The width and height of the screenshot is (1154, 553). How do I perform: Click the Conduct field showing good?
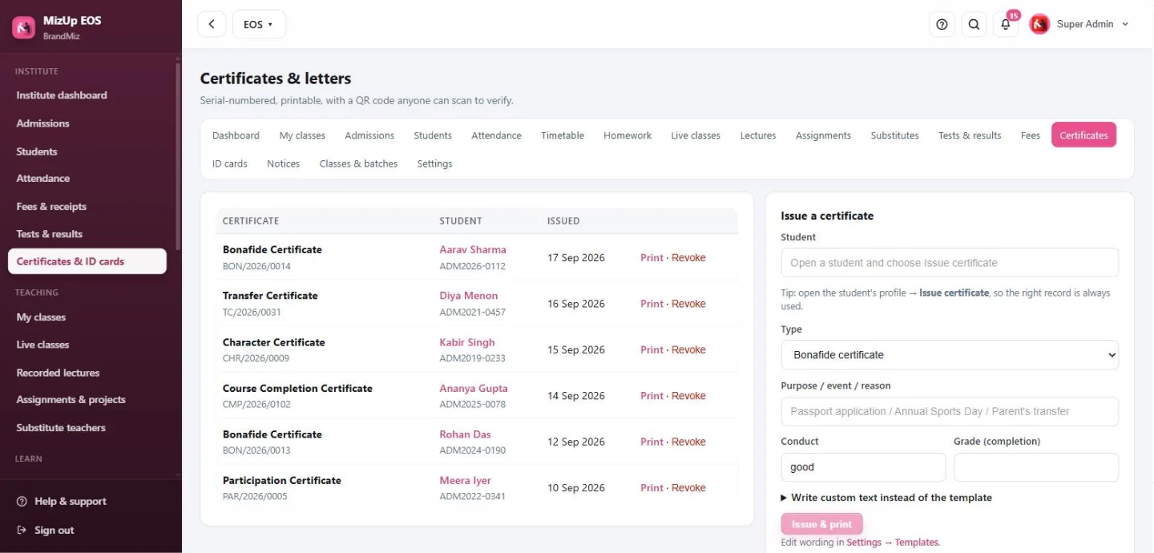863,467
